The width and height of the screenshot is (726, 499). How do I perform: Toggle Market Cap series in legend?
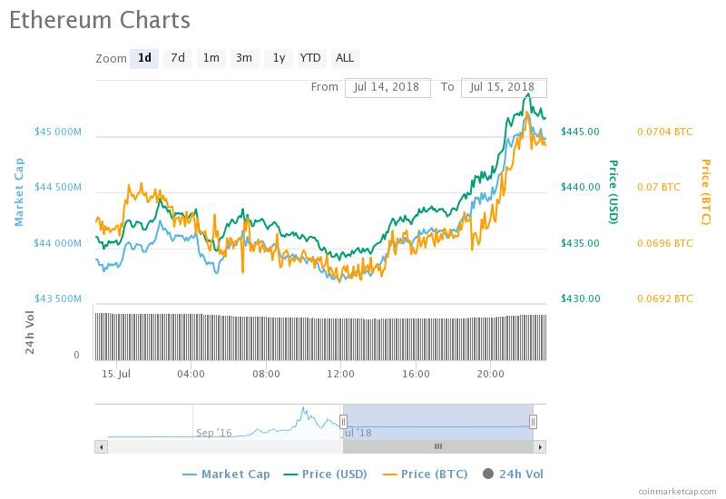[x=226, y=474]
